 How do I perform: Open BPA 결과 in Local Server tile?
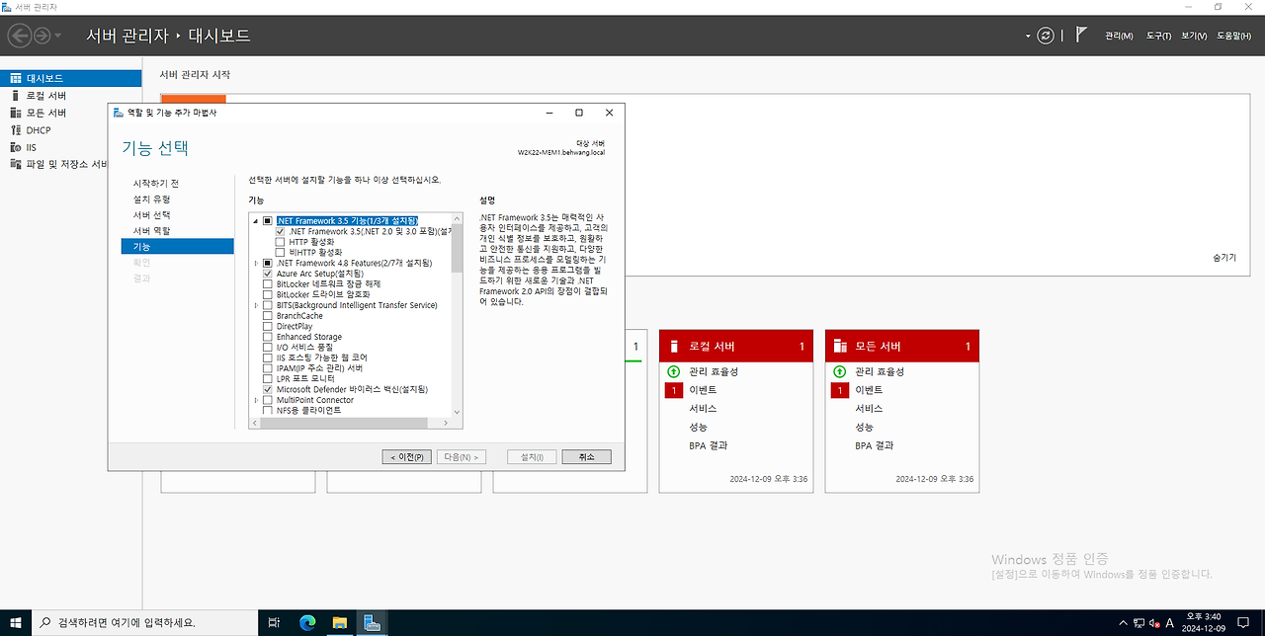tap(708, 445)
